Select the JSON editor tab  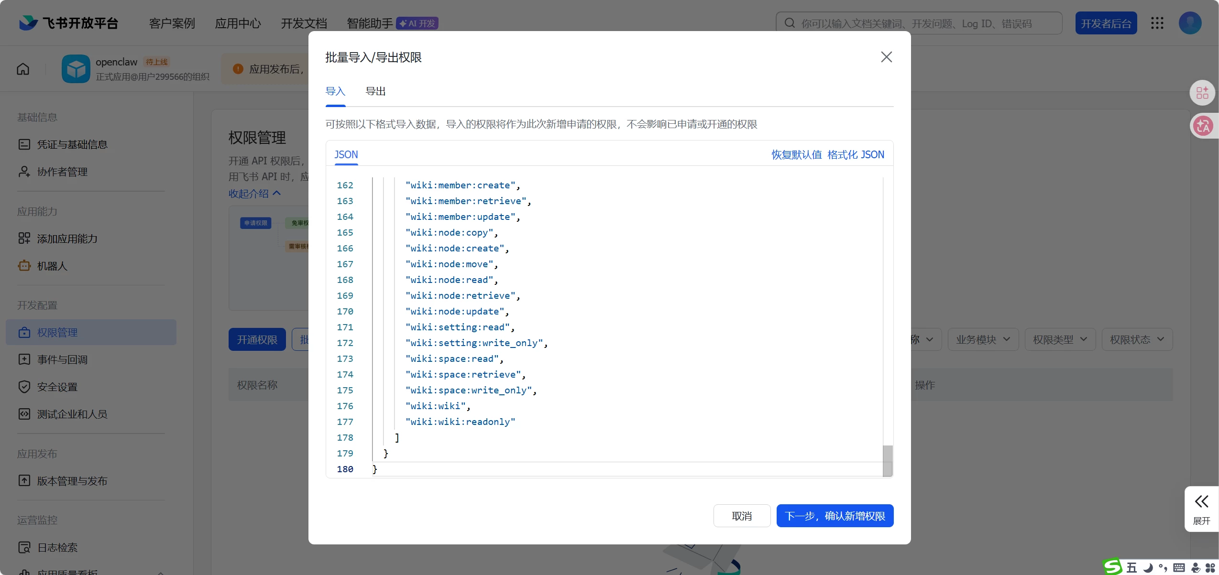point(346,154)
